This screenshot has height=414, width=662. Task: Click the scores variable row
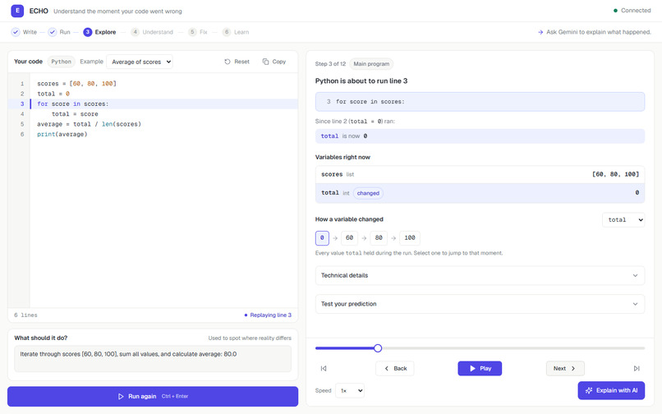(480, 174)
